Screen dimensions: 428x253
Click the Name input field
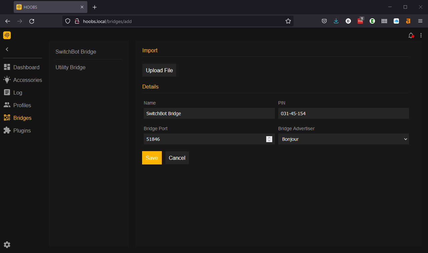(209, 114)
